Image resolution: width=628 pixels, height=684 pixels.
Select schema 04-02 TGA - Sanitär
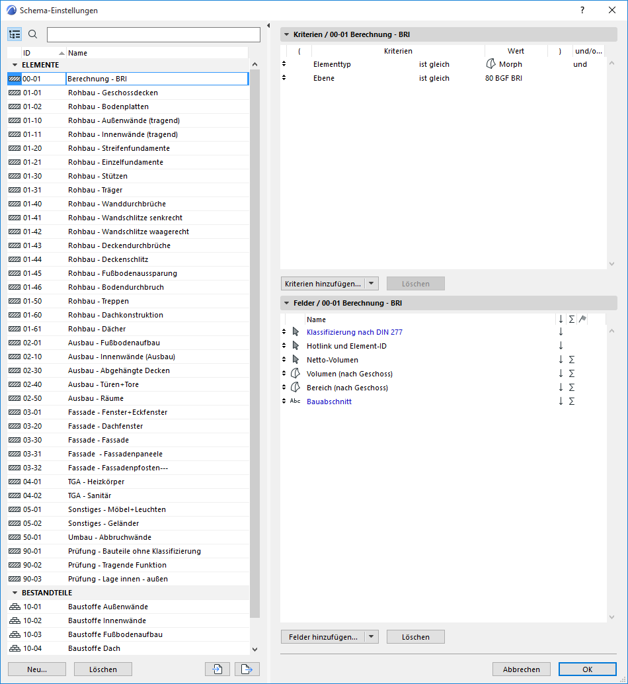[128, 495]
